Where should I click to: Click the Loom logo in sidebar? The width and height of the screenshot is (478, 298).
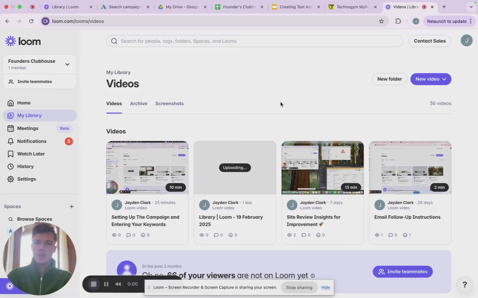pyautogui.click(x=23, y=41)
